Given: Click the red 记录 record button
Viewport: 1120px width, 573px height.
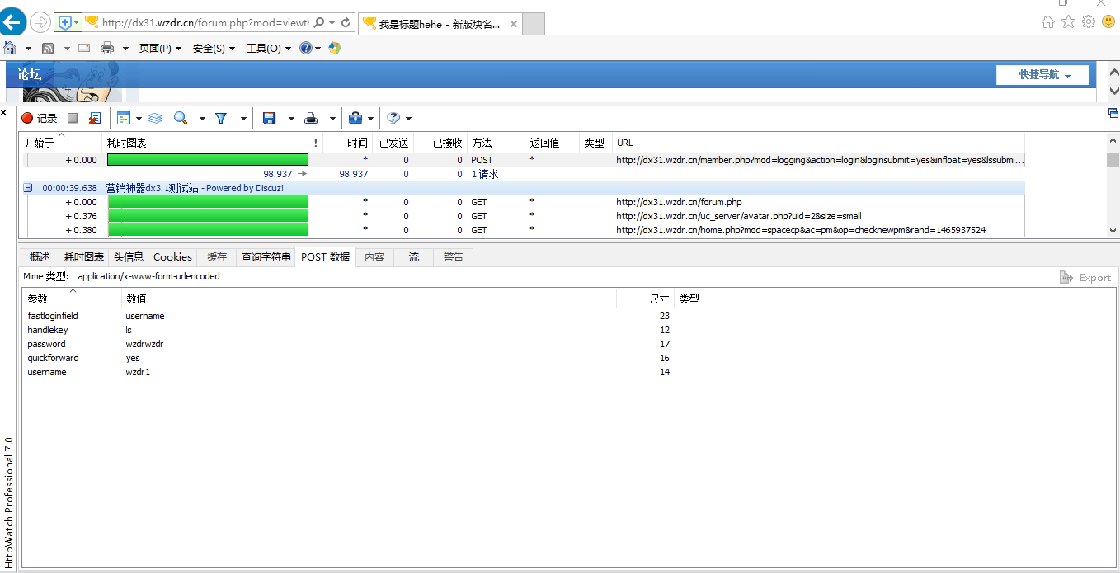Looking at the screenshot, I should coord(39,119).
